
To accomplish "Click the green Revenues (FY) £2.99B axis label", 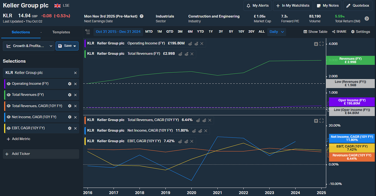I will [x=350, y=61].
